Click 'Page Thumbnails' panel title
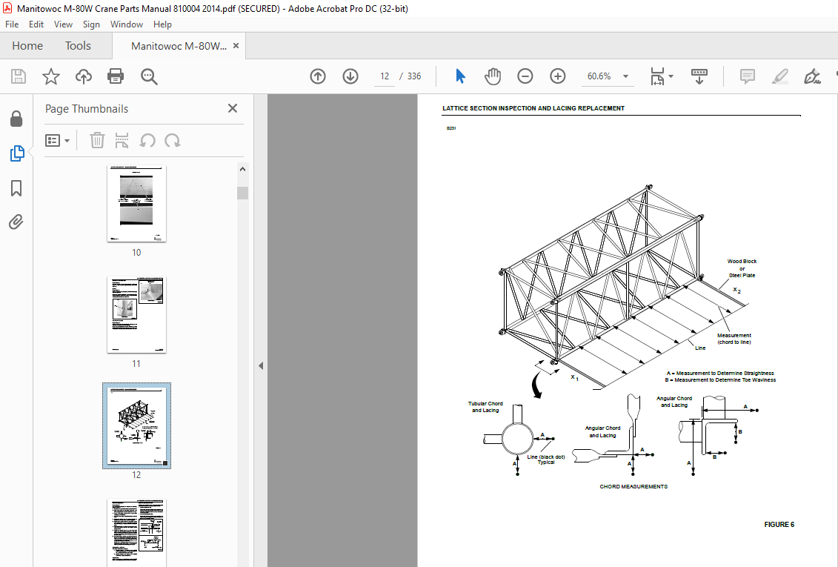The width and height of the screenshot is (838, 567). 87,108
